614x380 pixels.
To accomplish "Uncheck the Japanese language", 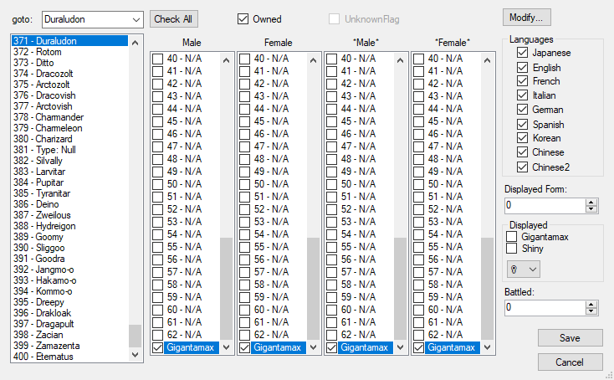I will 522,53.
